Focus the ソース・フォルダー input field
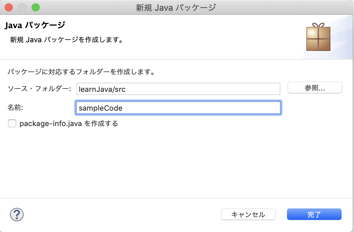Image resolution: width=354 pixels, height=232 pixels. [178, 89]
